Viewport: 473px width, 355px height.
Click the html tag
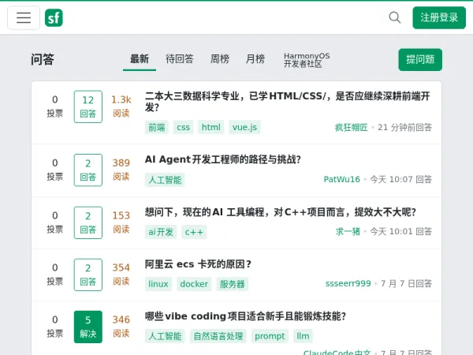210,127
